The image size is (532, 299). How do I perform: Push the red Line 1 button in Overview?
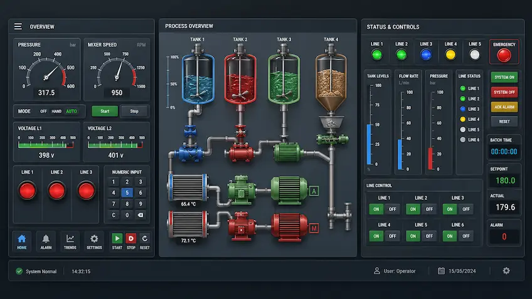coord(27,190)
